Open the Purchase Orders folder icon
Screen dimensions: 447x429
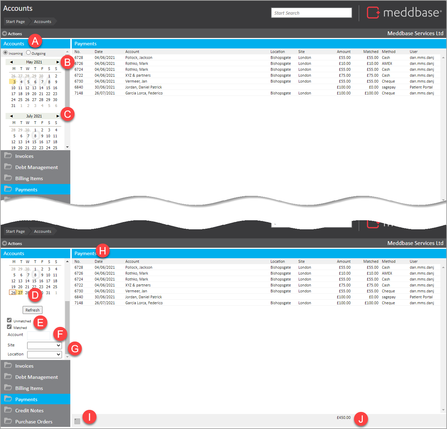coord(8,421)
